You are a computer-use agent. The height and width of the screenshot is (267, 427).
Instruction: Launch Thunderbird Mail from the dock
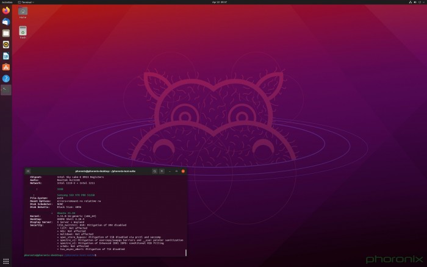coord(5,21)
